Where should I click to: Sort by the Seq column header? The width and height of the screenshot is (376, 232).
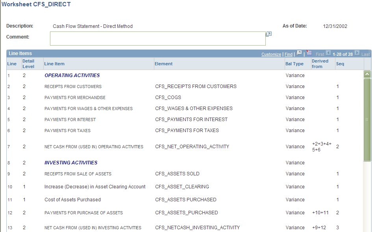coord(340,64)
